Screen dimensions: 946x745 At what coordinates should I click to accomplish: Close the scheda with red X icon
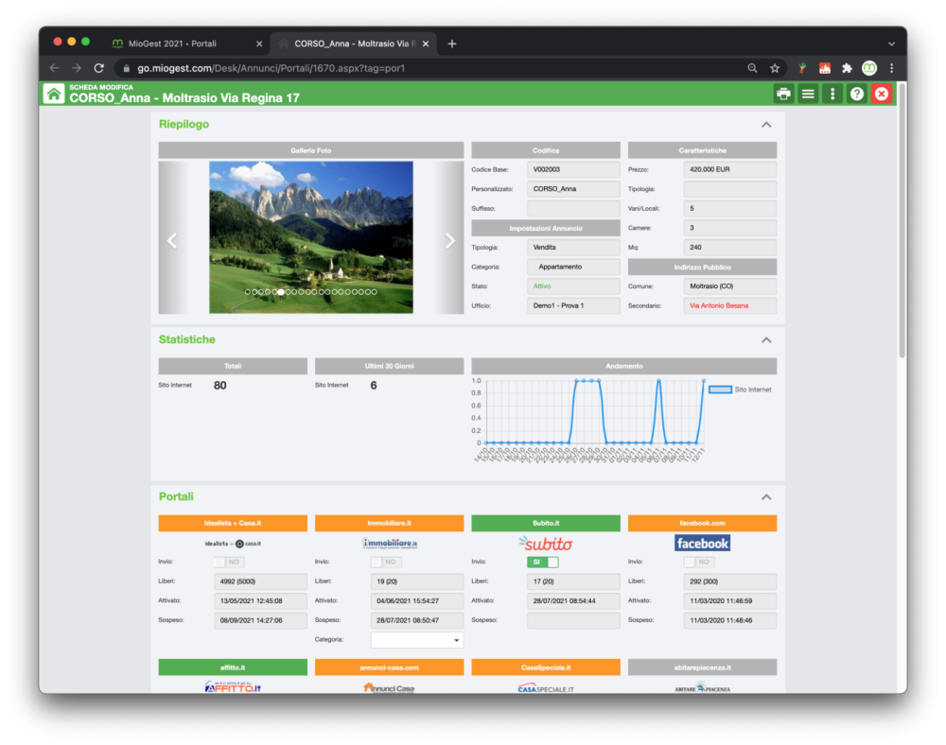(882, 94)
